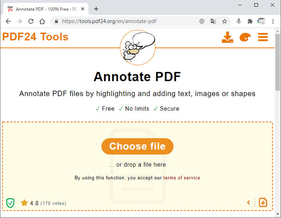Open the extensions puzzle icon

250,21
